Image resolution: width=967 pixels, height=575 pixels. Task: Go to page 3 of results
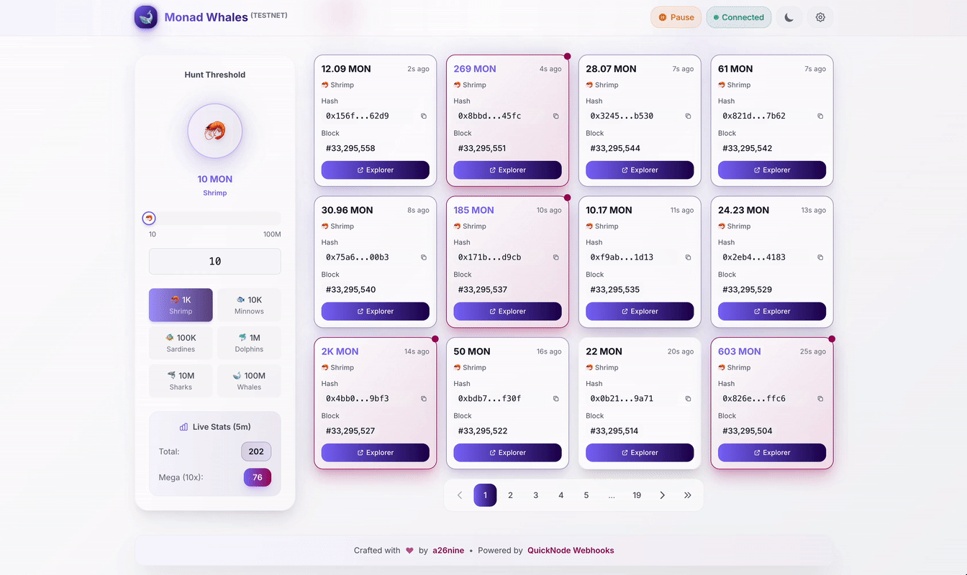coord(535,495)
